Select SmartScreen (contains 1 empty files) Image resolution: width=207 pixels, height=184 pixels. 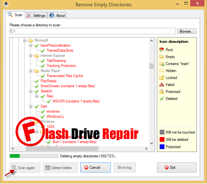click(68, 86)
